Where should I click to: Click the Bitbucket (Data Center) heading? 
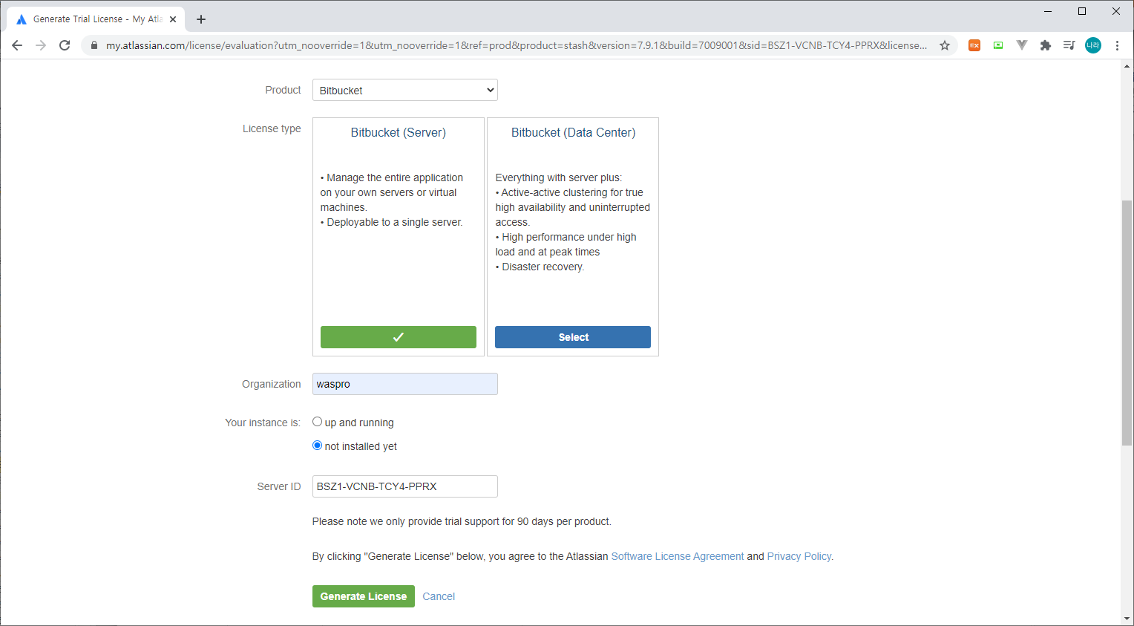click(573, 132)
